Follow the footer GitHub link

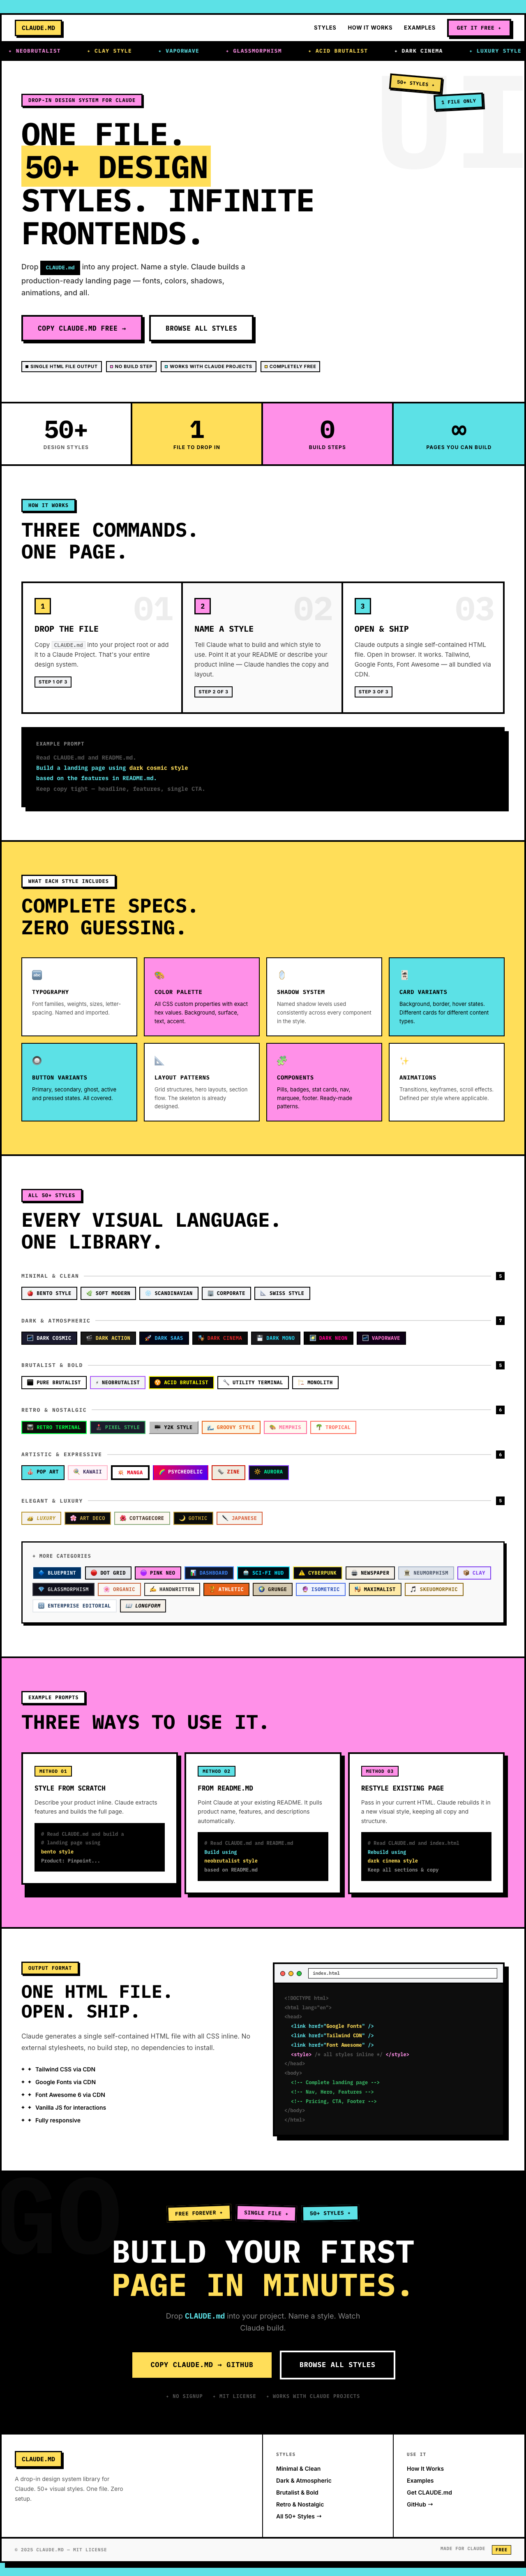[x=420, y=2505]
